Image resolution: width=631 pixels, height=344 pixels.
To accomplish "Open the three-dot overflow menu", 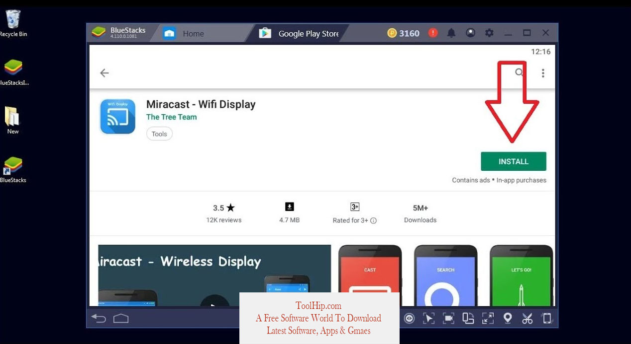I will (543, 73).
